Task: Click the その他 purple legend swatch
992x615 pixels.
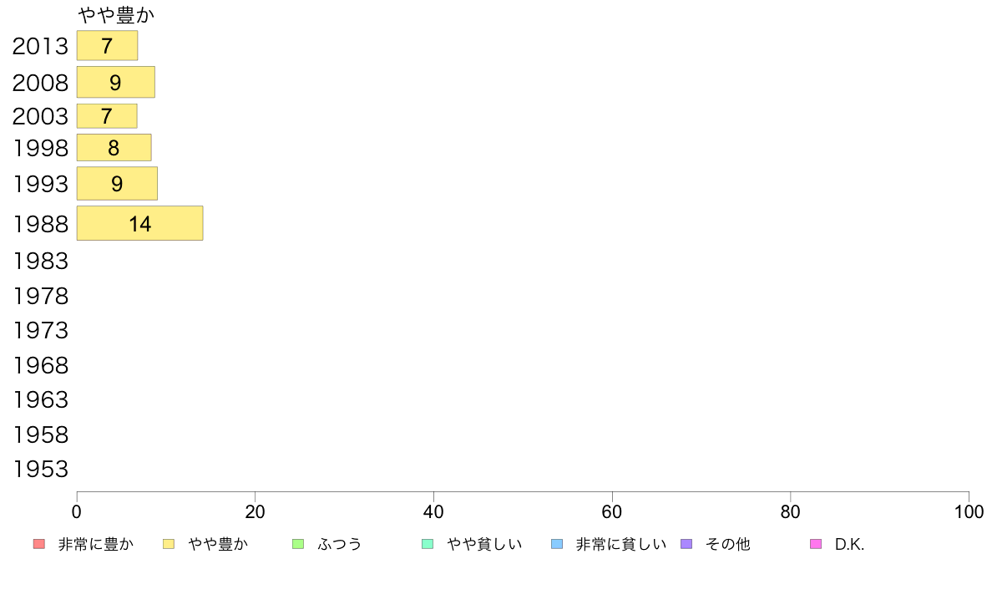Action: point(686,544)
